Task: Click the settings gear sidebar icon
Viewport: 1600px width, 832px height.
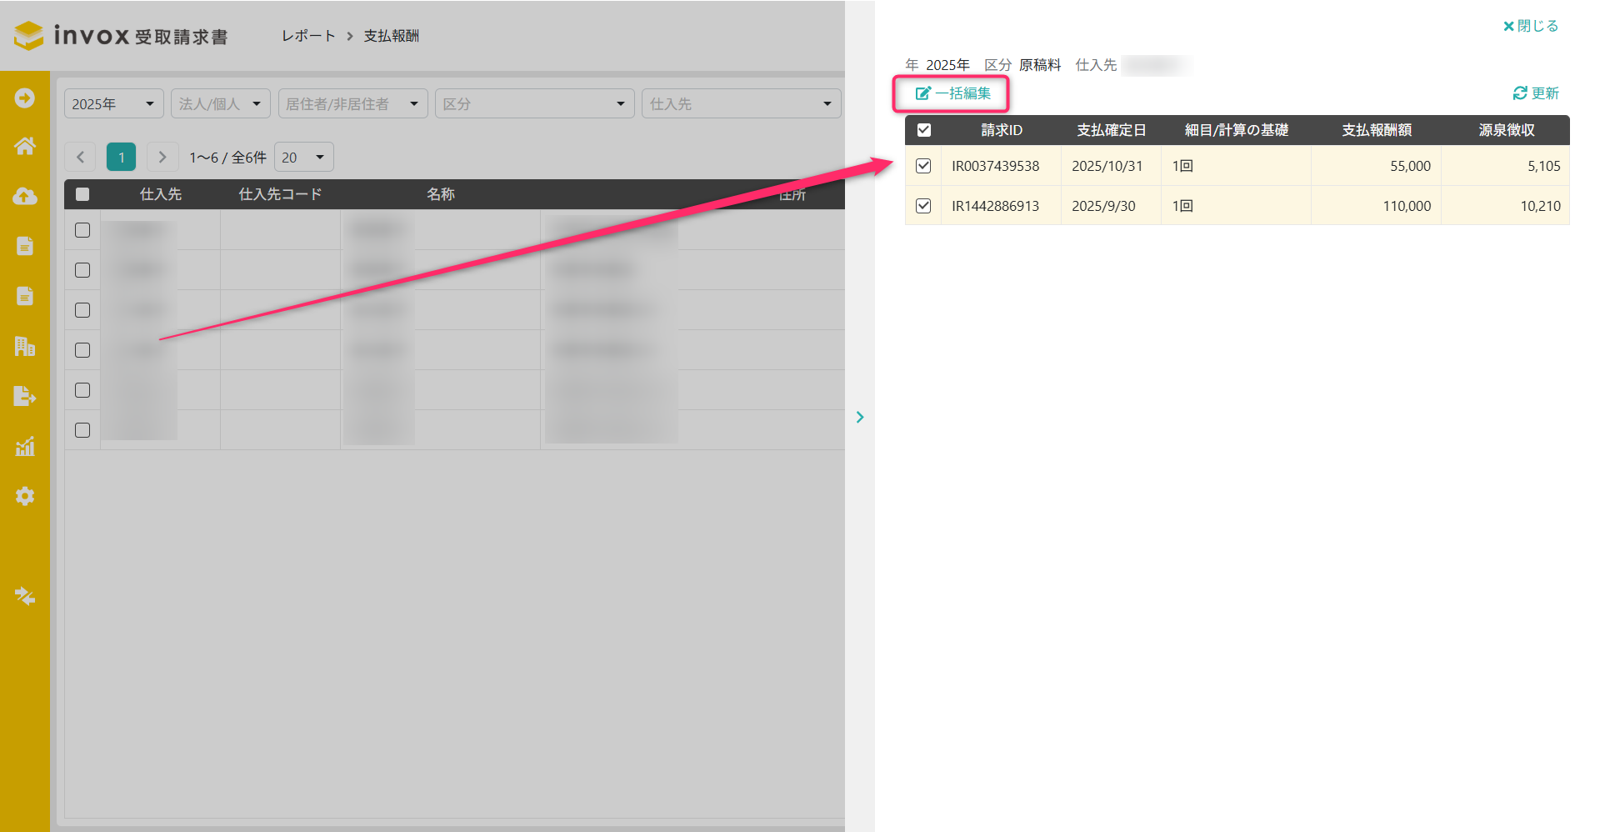Action: 25,496
